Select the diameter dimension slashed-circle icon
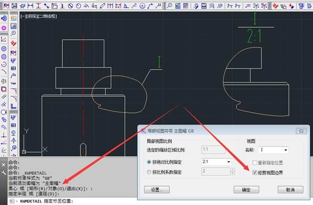The image size is (313, 205). (x=70, y=6)
